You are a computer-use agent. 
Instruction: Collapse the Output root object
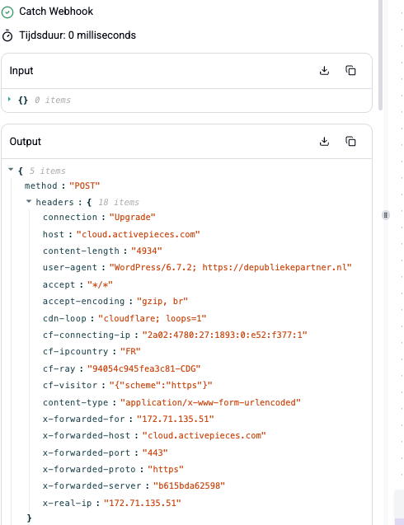coord(11,170)
